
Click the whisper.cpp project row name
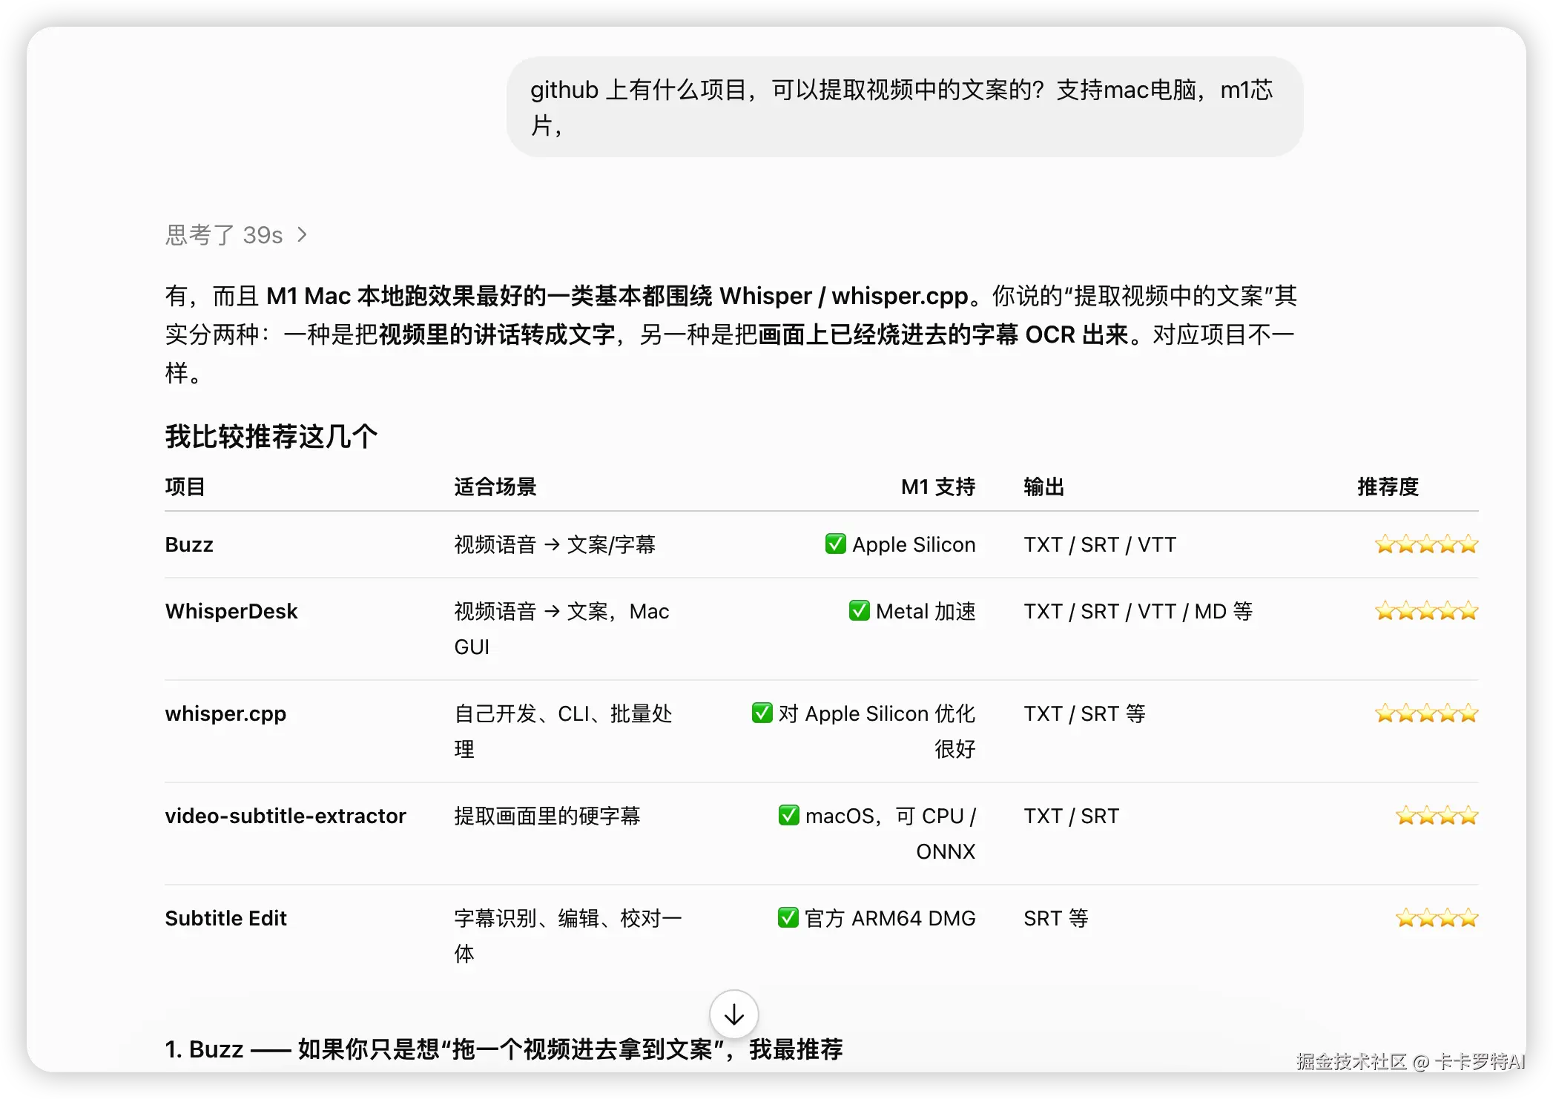(x=225, y=713)
